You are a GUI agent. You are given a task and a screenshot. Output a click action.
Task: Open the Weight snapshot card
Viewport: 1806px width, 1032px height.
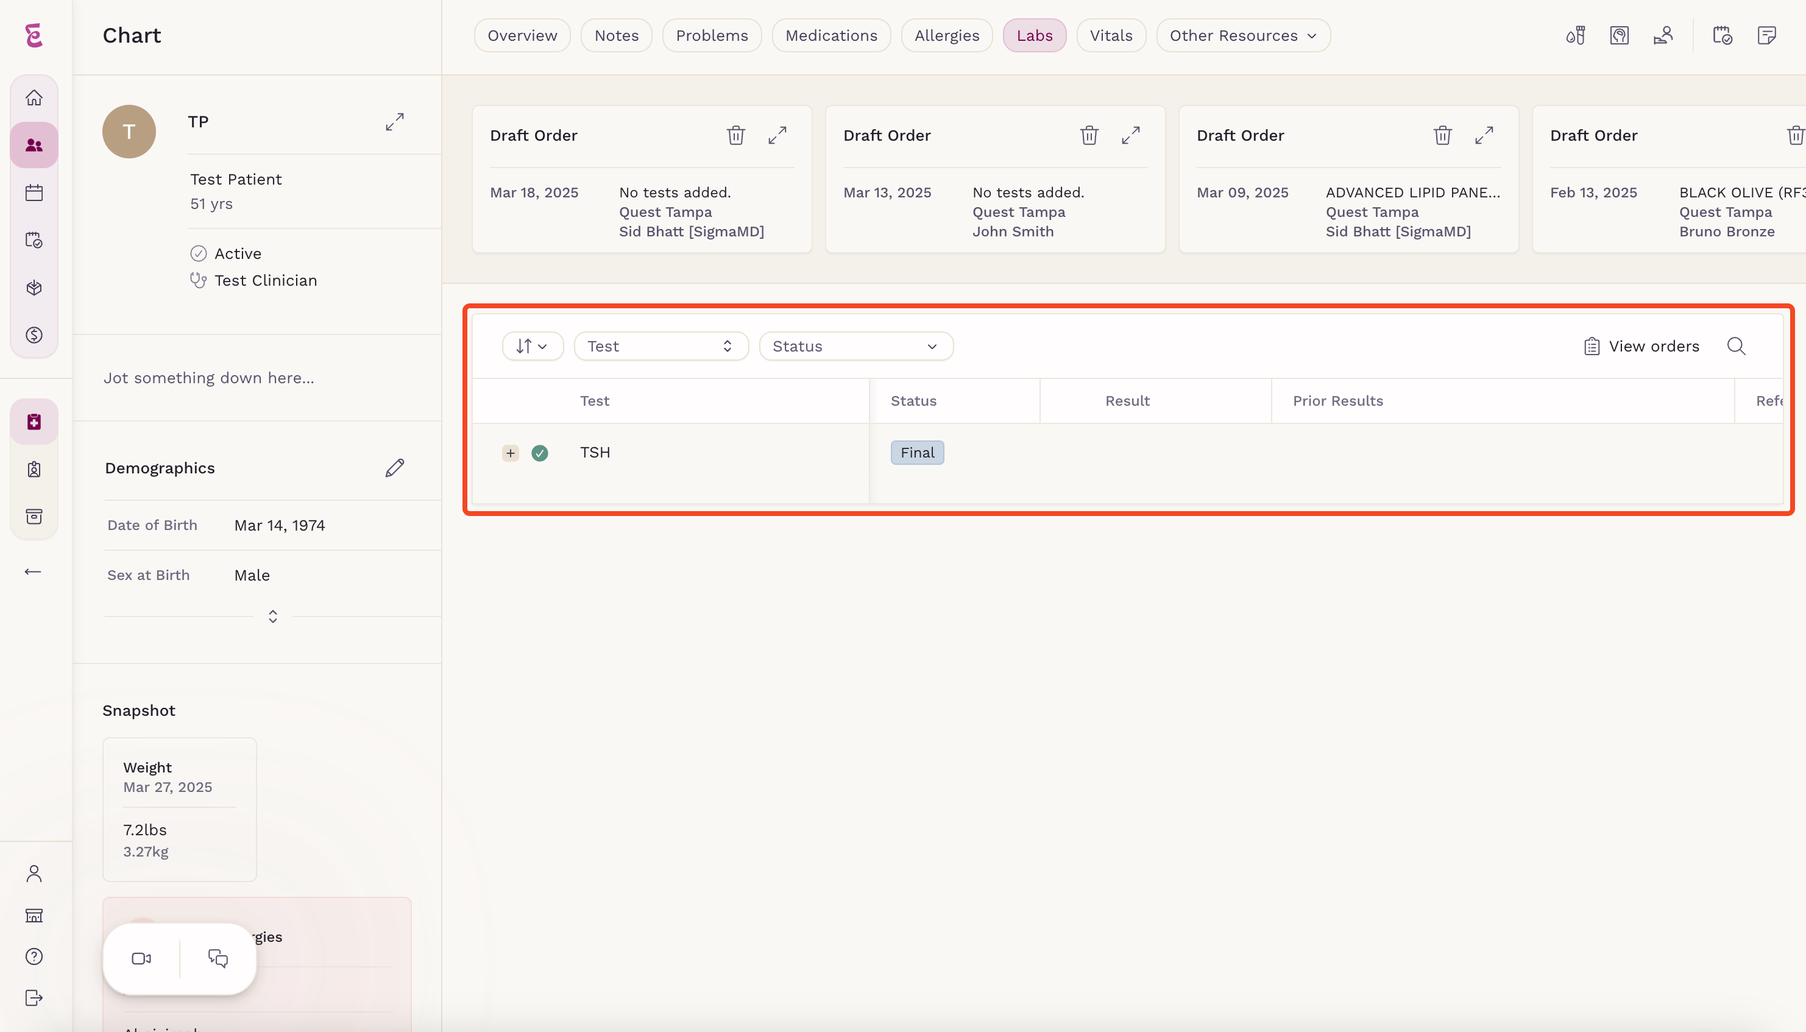[x=179, y=810]
